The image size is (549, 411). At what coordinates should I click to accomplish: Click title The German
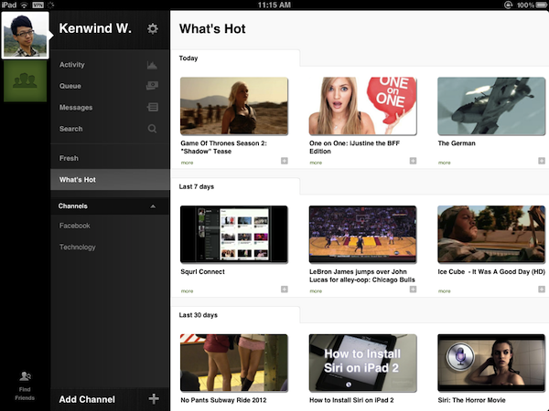(457, 143)
